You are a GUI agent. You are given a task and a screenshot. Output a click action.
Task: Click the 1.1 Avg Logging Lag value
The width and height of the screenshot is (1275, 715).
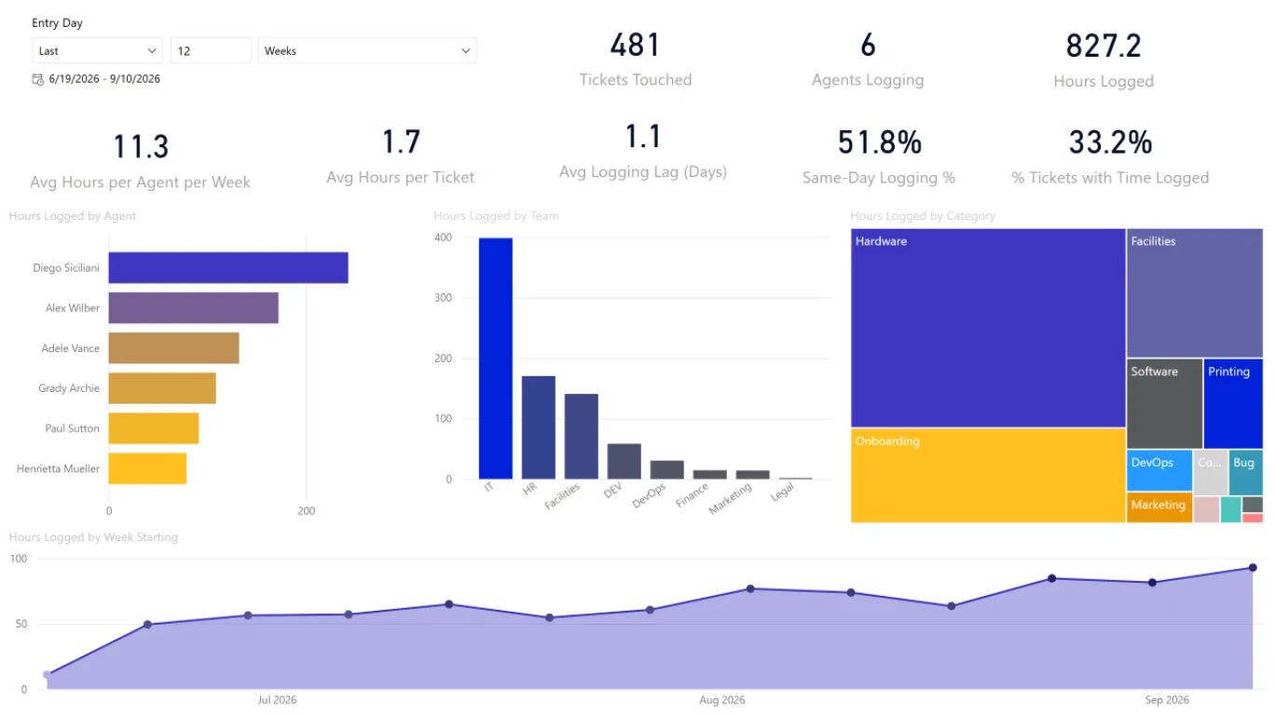(643, 137)
